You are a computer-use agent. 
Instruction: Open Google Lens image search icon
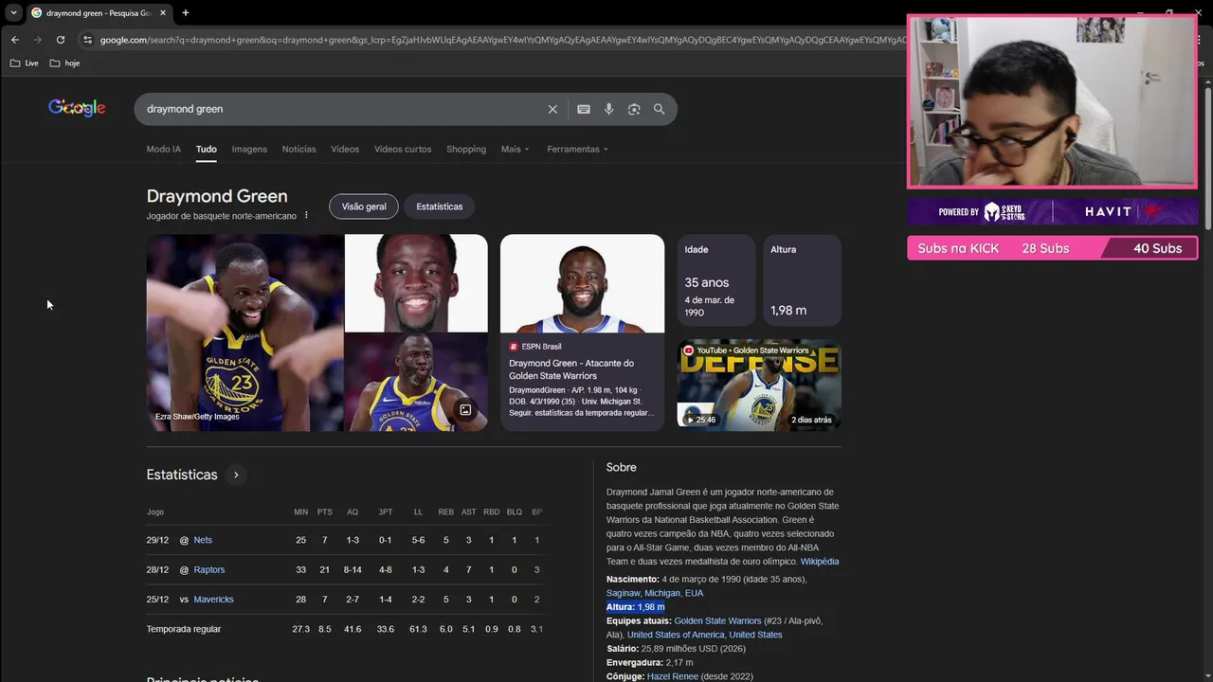tap(634, 109)
